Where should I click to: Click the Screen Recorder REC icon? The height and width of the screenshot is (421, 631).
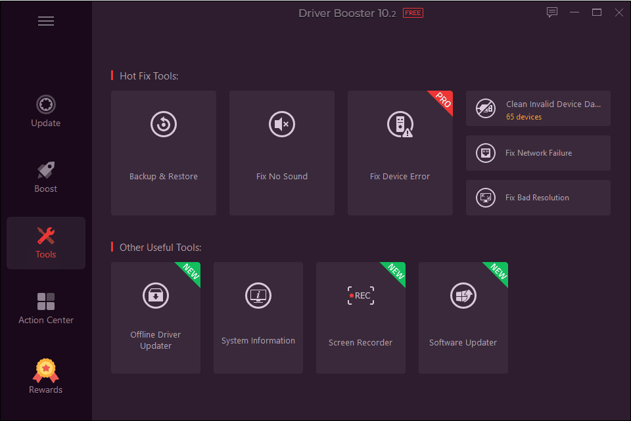(x=361, y=296)
